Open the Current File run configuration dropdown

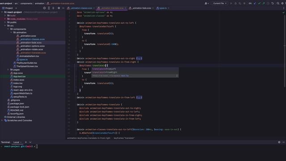pyautogui.click(x=219, y=3)
